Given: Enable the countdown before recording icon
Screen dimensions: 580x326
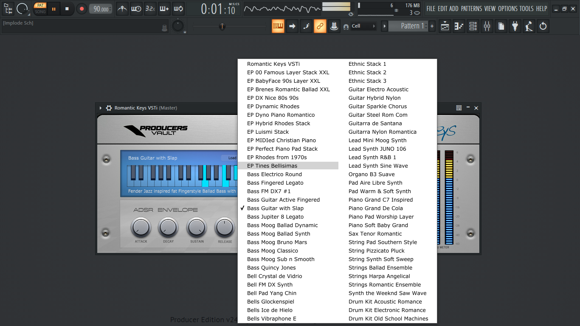Looking at the screenshot, I should point(150,8).
